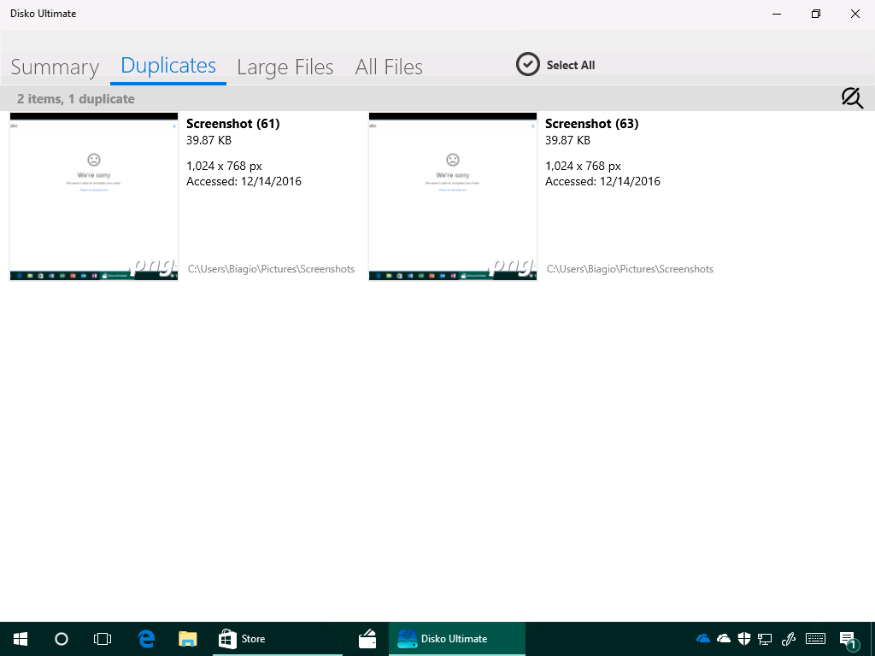Open the Duplicates tab
The image size is (875, 656).
pos(168,66)
